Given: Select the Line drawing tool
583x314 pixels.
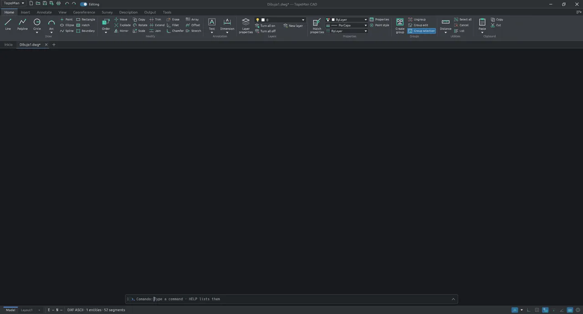Looking at the screenshot, I should [x=8, y=25].
